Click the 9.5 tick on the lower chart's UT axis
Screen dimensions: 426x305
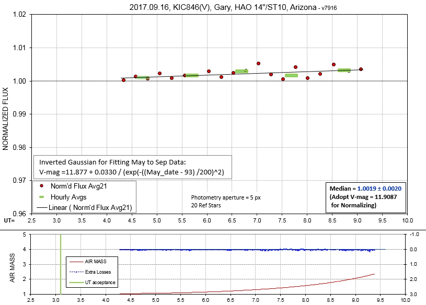(381, 300)
